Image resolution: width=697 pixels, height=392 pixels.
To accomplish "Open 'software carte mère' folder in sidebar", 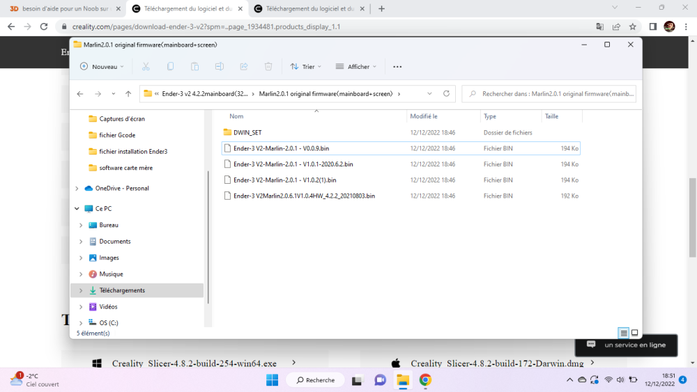I will pos(125,168).
